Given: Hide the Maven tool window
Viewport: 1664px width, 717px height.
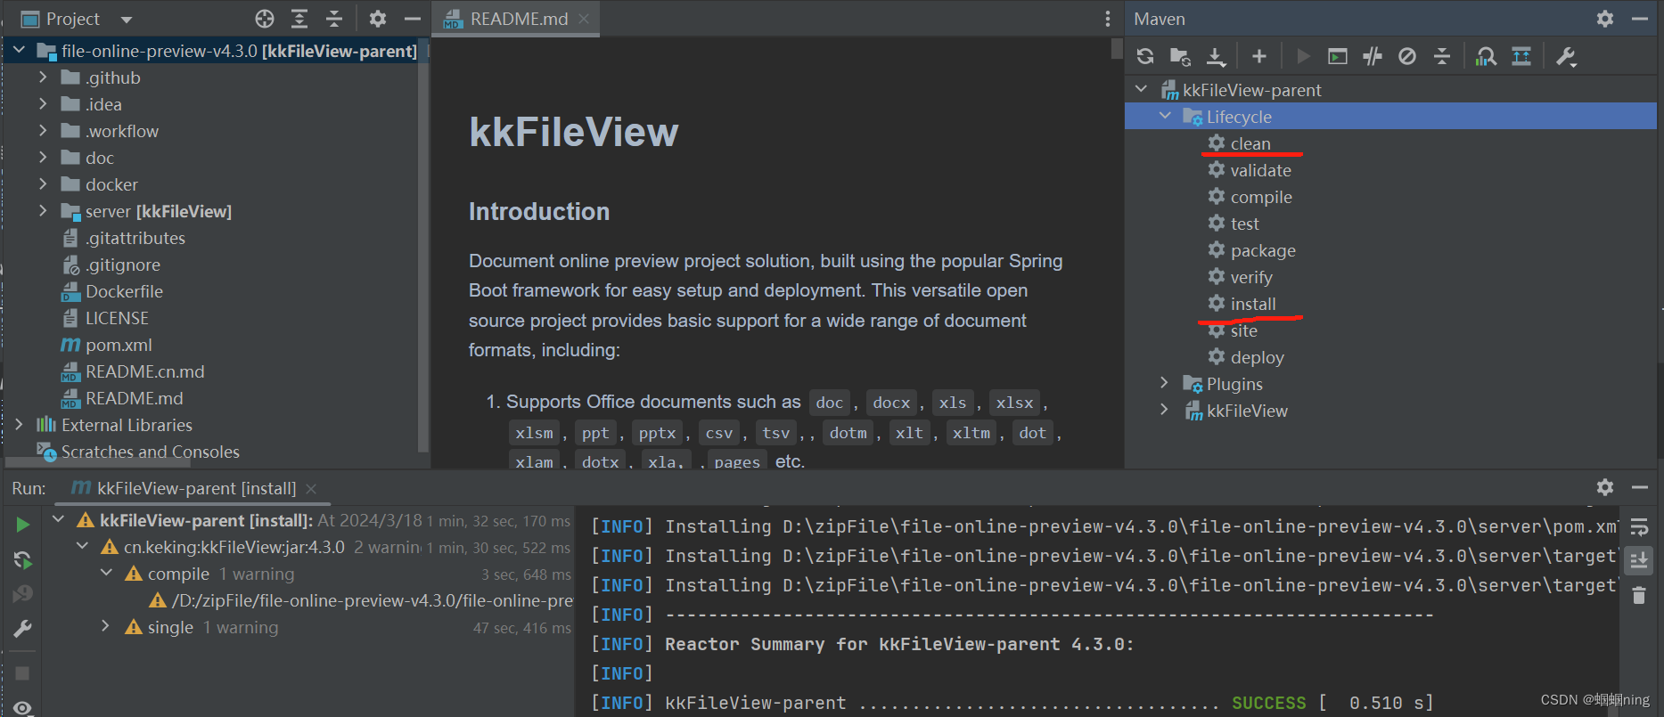Looking at the screenshot, I should [x=1640, y=19].
